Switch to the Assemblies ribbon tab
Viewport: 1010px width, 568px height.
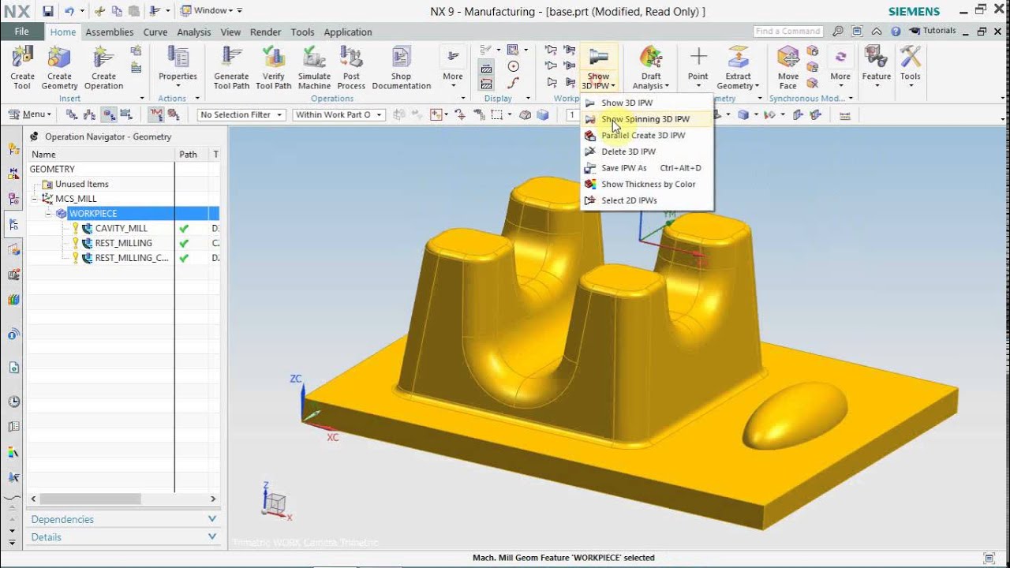point(109,32)
